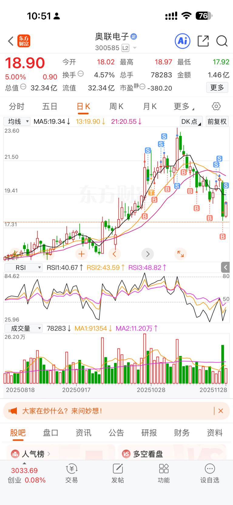Tap the share export icon
The image size is (233, 505).
pyautogui.click(x=203, y=41)
